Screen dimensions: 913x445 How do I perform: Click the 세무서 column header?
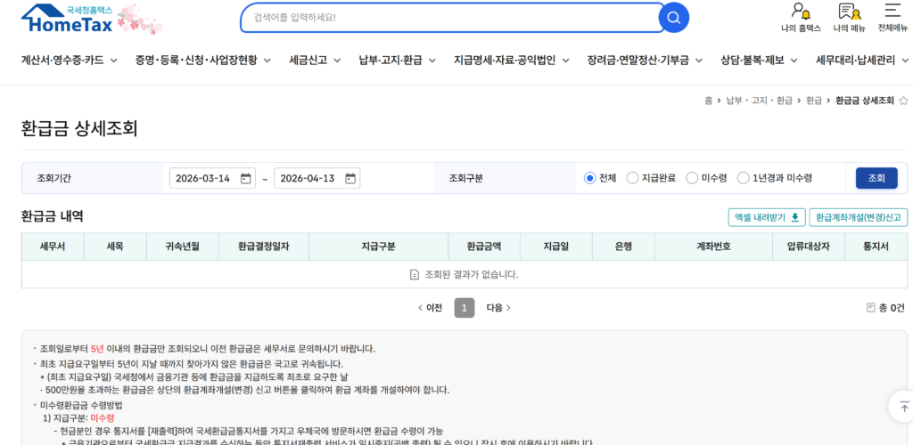pyautogui.click(x=53, y=247)
